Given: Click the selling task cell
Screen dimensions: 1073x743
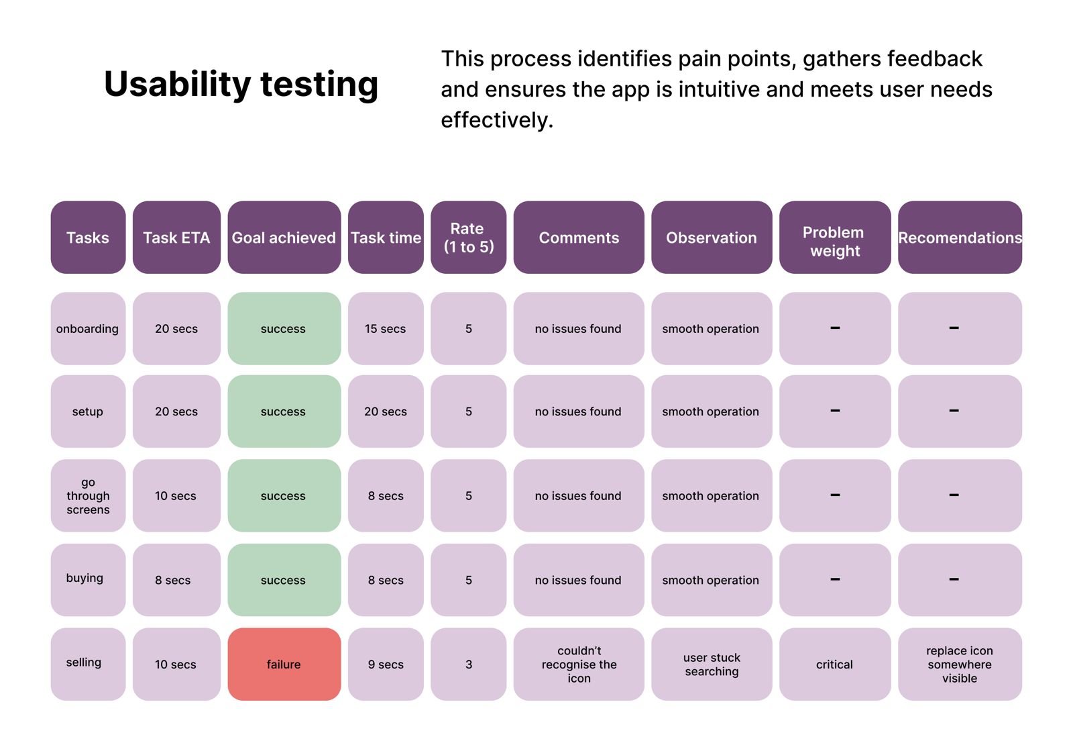Looking at the screenshot, I should point(88,663).
